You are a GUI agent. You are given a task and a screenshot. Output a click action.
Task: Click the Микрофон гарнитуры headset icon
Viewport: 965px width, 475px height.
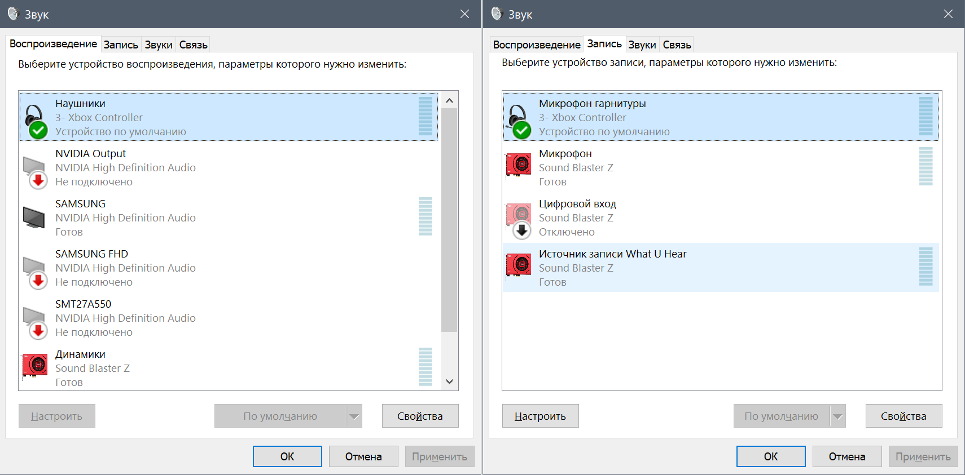tap(519, 119)
